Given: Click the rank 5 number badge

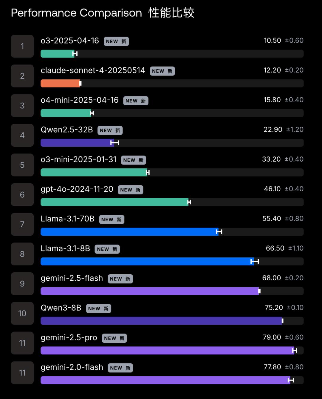Looking at the screenshot, I should 22,165.
